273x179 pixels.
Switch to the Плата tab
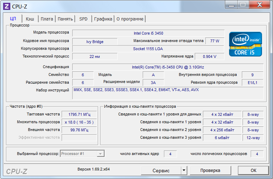tap(47, 19)
